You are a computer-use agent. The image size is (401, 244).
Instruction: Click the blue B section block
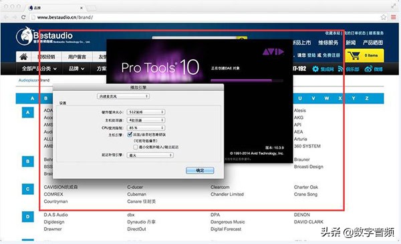[28, 161]
